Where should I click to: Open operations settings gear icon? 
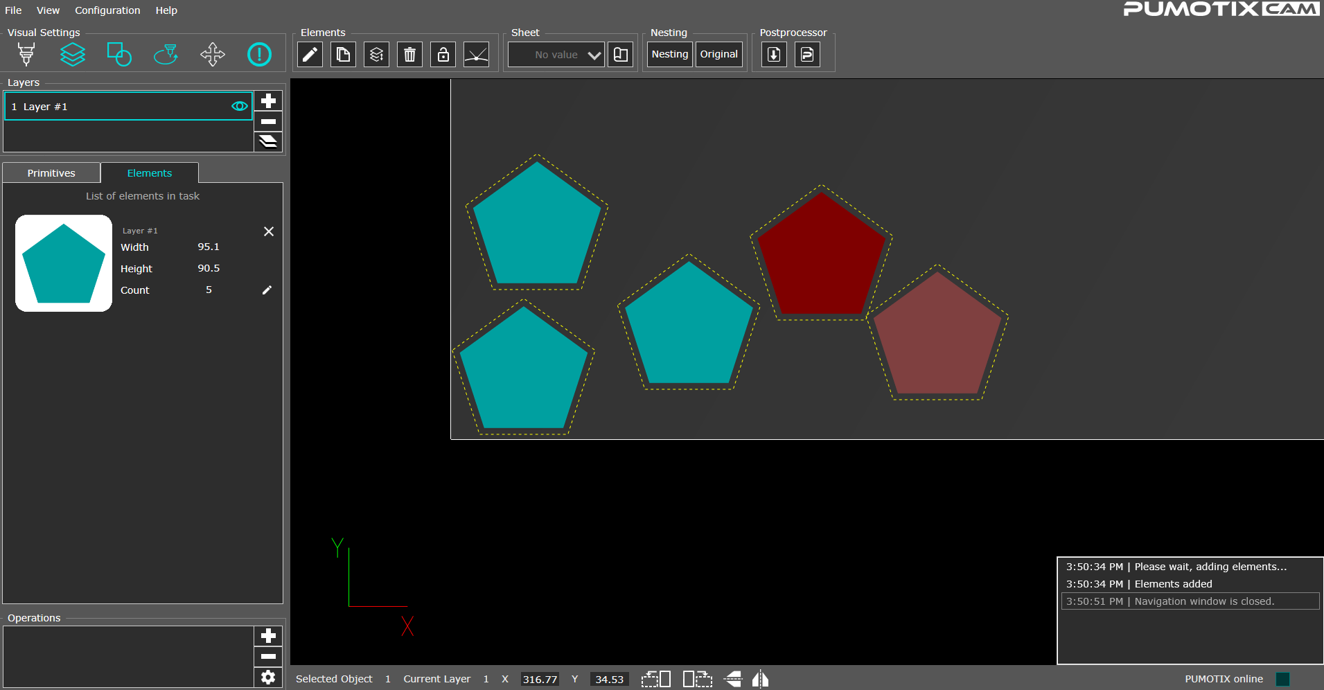click(268, 677)
